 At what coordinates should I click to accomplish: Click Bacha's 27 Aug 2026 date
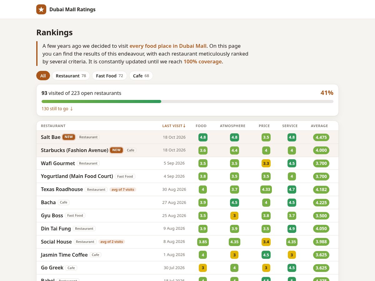[174, 202]
